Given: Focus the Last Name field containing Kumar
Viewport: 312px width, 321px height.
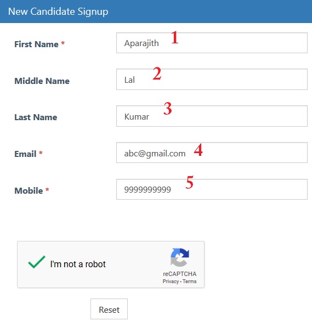Looking at the screenshot, I should (212, 116).
